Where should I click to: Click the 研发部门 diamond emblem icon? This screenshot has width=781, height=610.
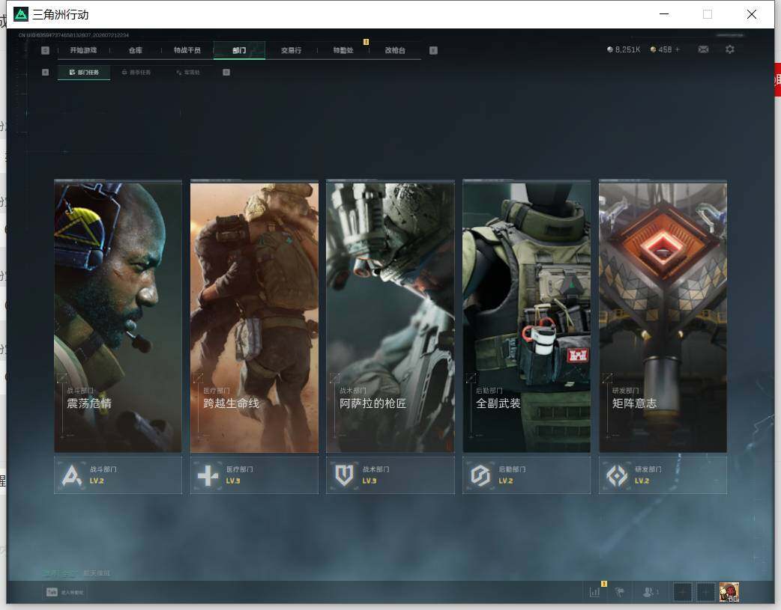click(x=617, y=476)
